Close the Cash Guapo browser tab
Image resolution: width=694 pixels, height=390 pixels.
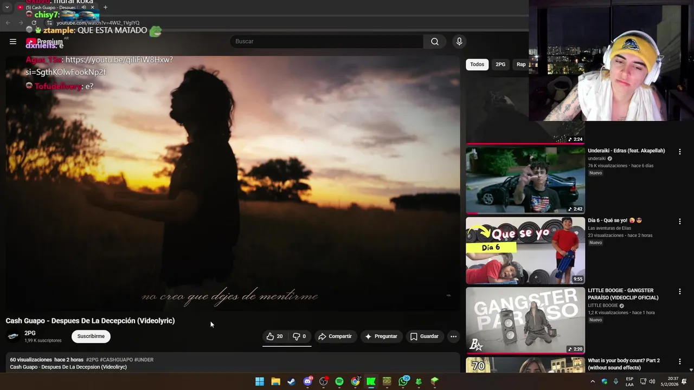coord(92,8)
